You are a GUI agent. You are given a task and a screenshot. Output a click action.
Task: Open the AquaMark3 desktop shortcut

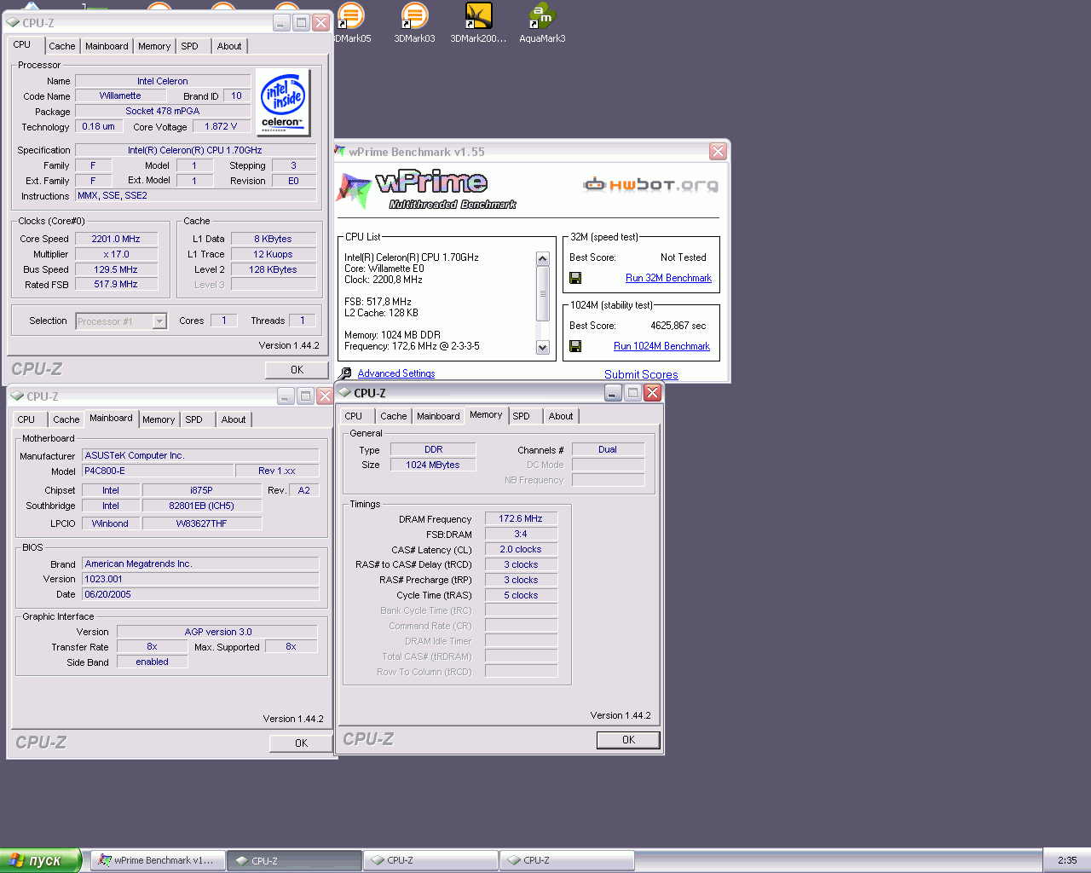pos(542,23)
